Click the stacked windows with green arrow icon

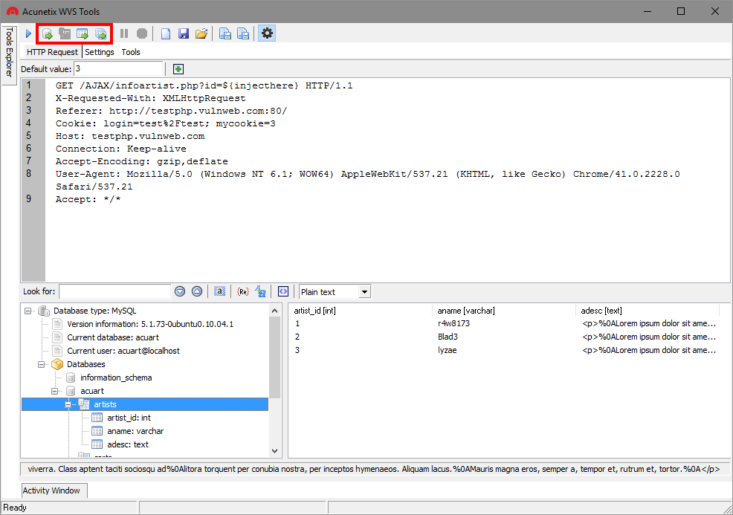tap(100, 33)
